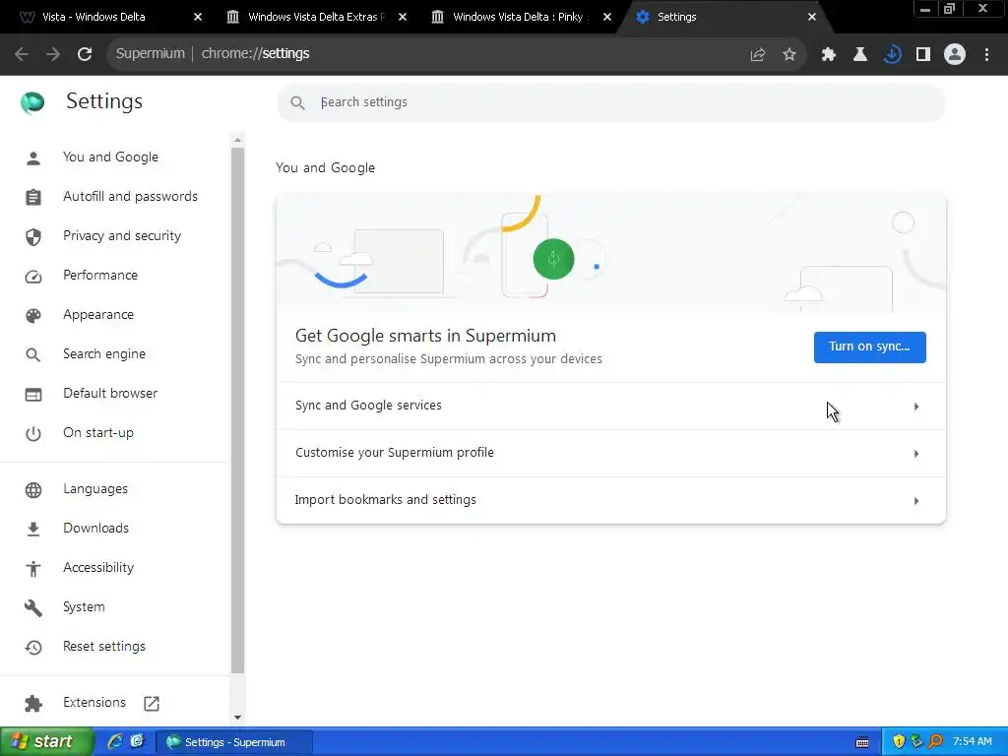Focus the Search settings field
This screenshot has width=1008, height=756.
point(610,102)
